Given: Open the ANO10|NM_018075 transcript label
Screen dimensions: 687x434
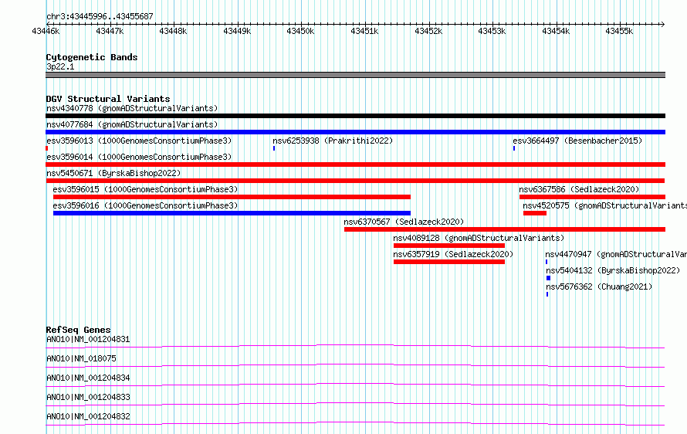Looking at the screenshot, I should coord(81,358).
